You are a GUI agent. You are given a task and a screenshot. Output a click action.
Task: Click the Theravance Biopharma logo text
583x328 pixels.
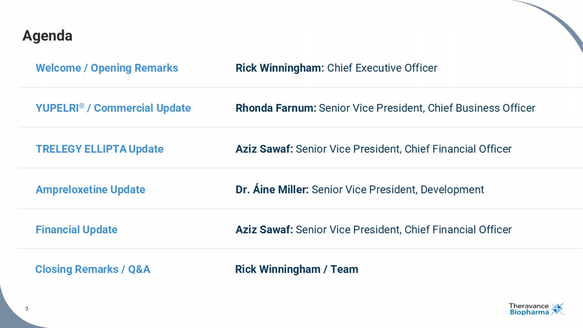coord(529,309)
